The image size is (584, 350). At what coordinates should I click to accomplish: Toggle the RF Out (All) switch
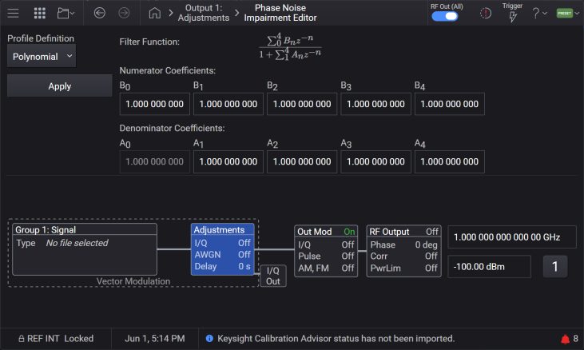pos(445,17)
